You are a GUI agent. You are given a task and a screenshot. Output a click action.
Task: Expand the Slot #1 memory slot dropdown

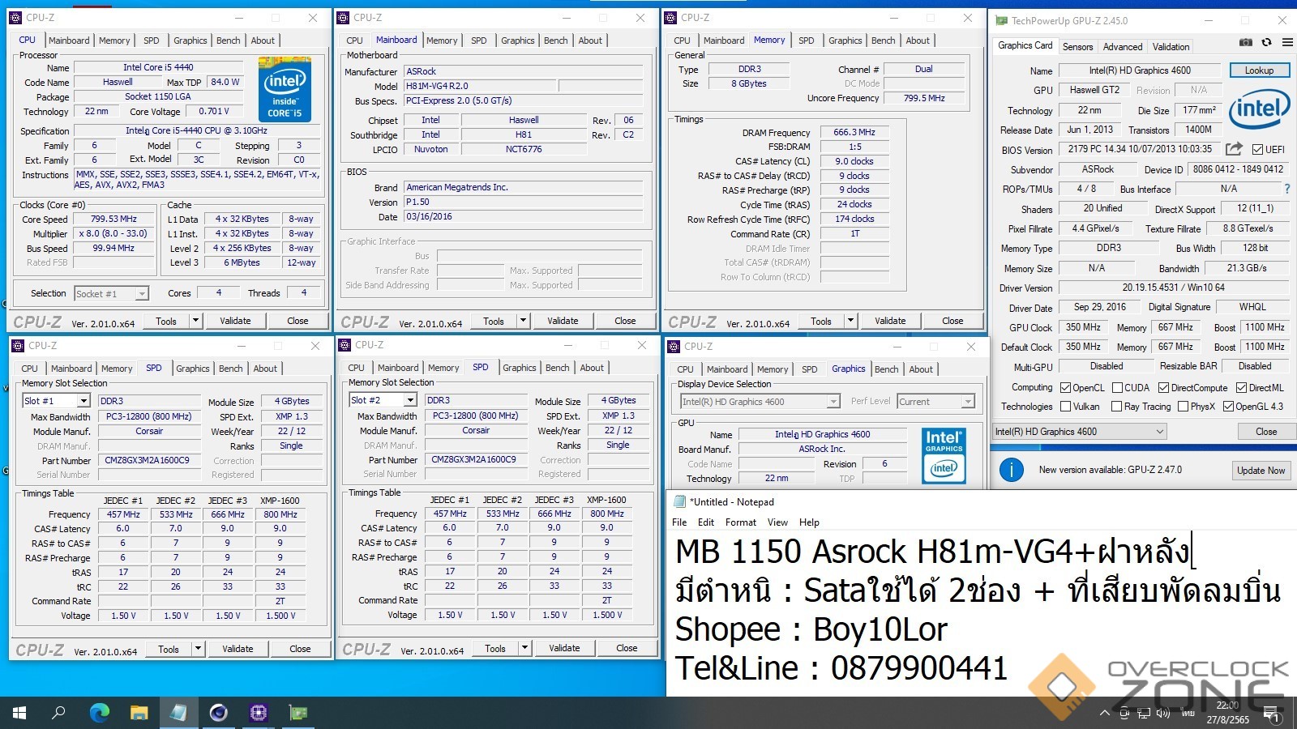[83, 401]
